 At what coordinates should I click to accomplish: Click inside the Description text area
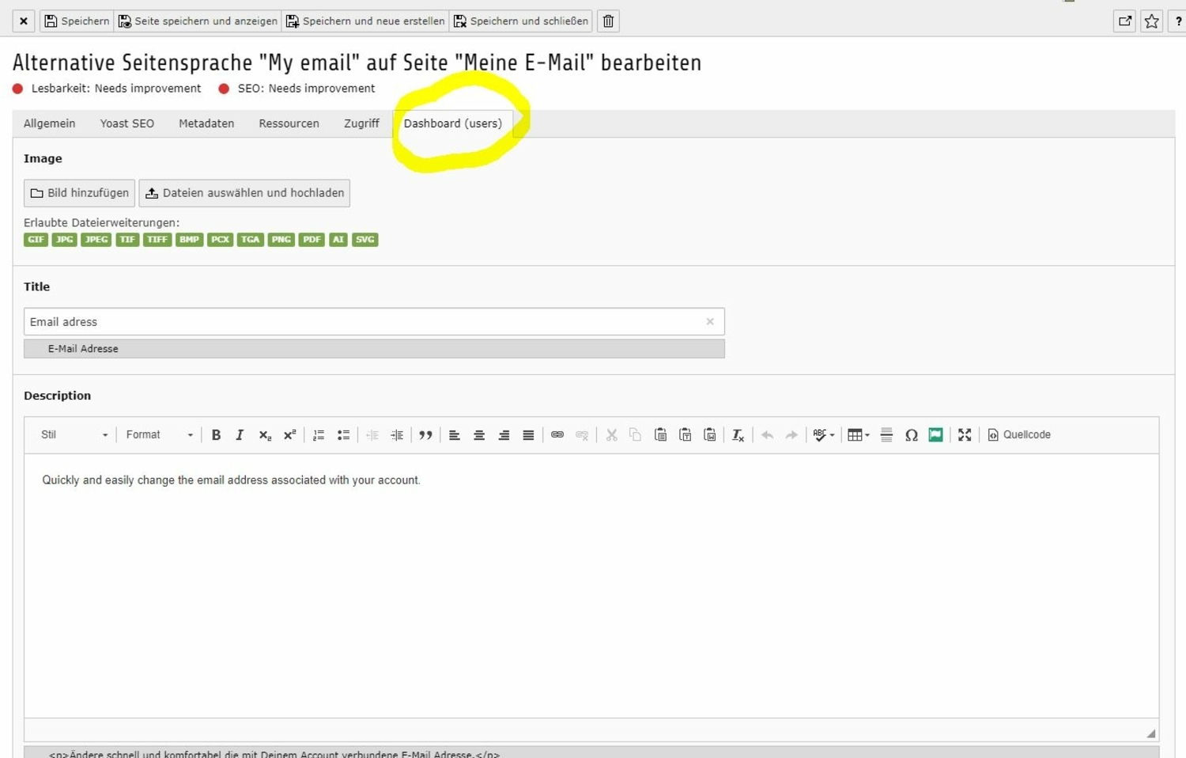(591, 586)
